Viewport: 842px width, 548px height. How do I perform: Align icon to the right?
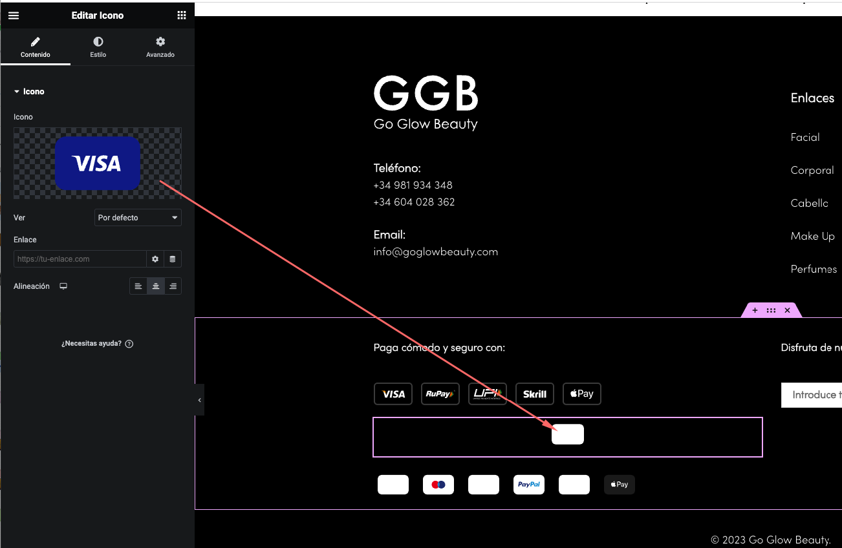(173, 286)
